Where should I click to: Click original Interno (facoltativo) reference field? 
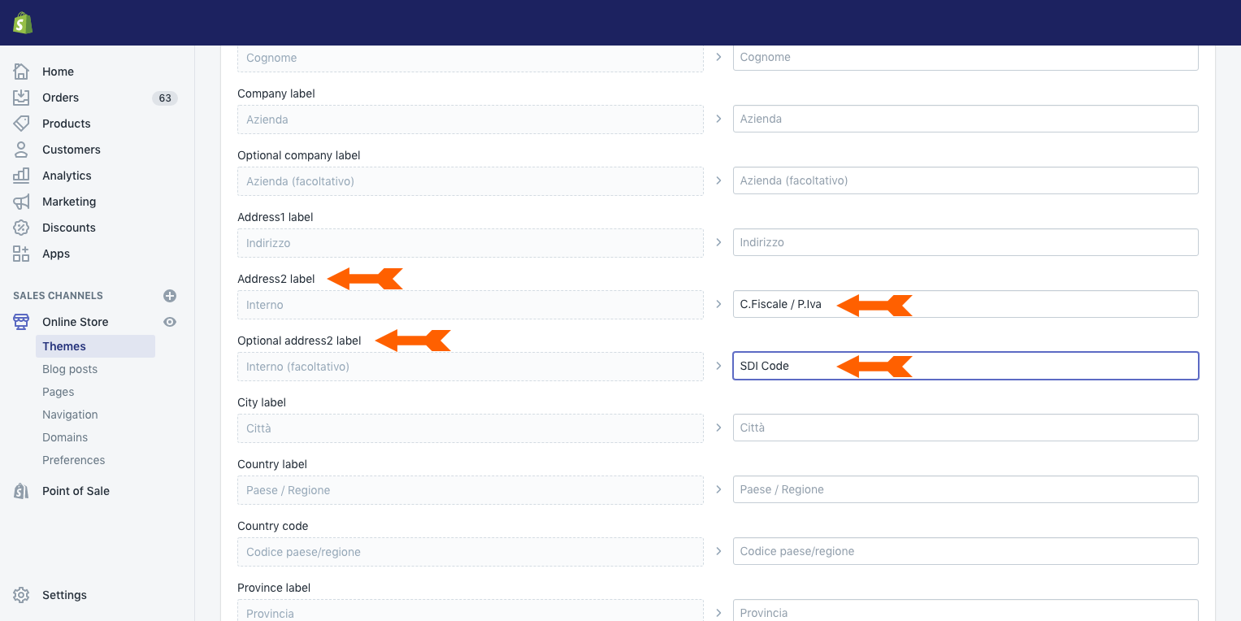coord(471,367)
